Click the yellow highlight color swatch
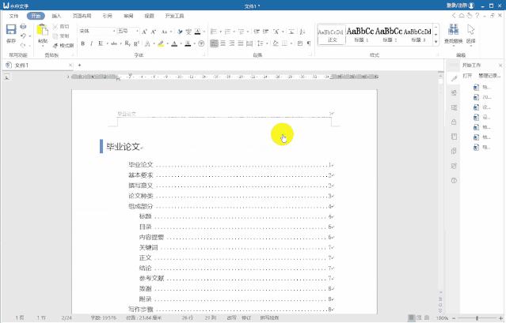506x323 pixels. (x=161, y=43)
